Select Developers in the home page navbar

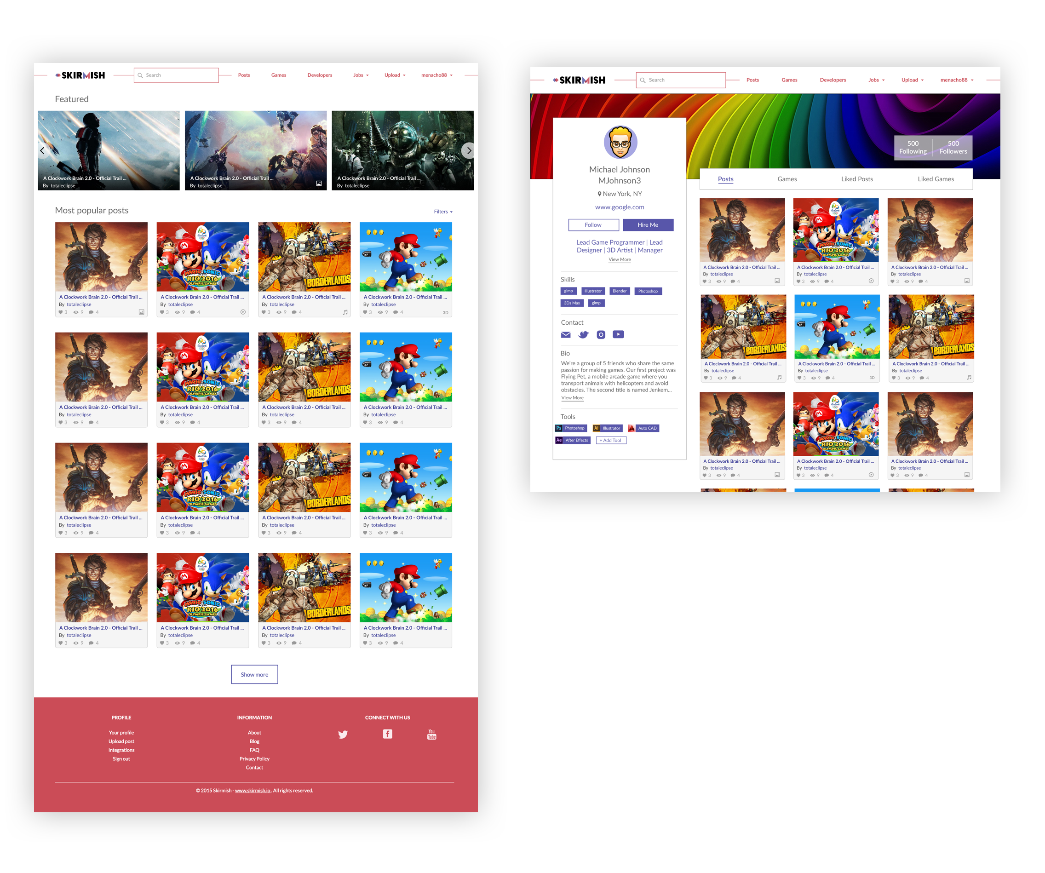point(320,75)
